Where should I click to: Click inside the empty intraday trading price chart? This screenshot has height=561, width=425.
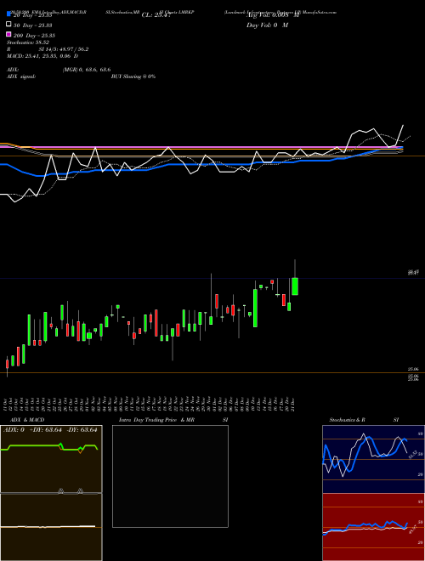(170, 476)
